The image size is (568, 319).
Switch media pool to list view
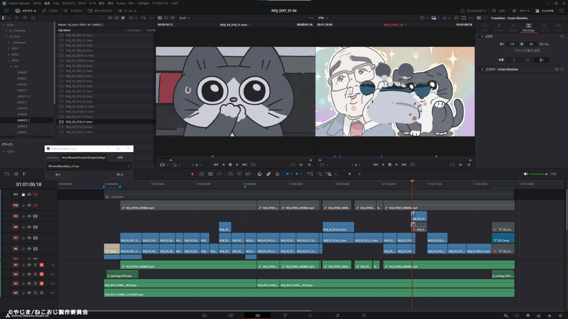[x=123, y=17]
